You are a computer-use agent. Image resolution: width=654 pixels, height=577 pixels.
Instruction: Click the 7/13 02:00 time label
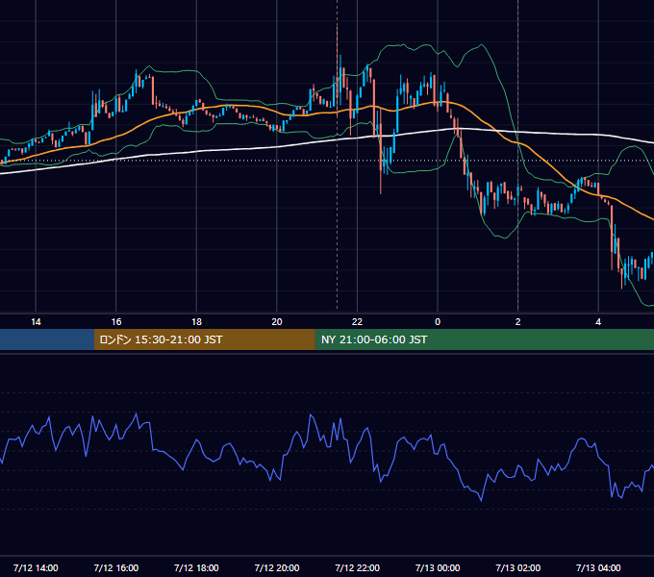518,567
